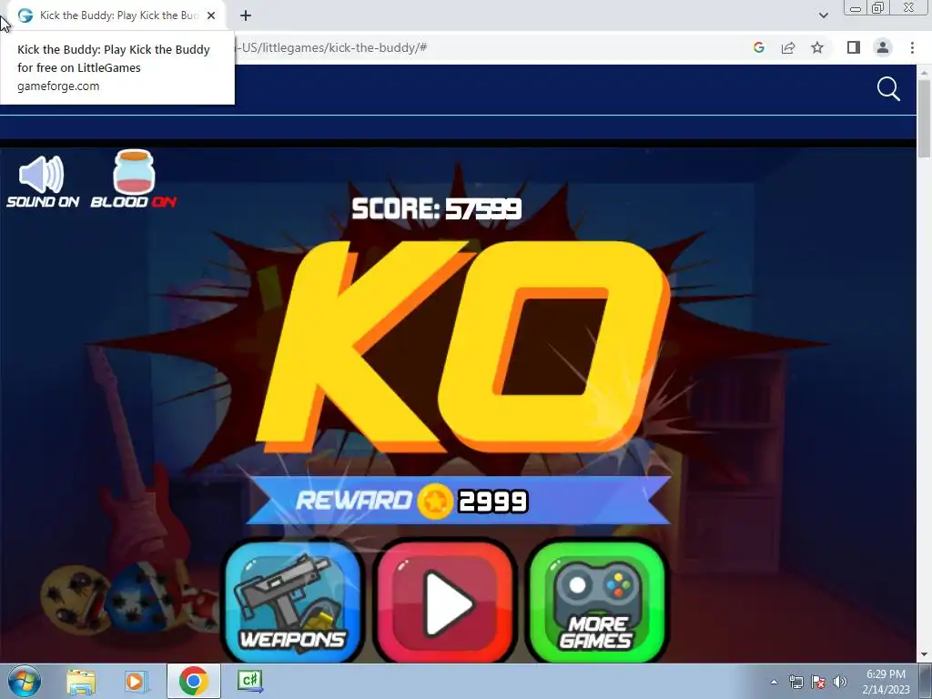The height and width of the screenshot is (699, 932).
Task: Click the scrollbar down arrow
Action: click(x=924, y=654)
